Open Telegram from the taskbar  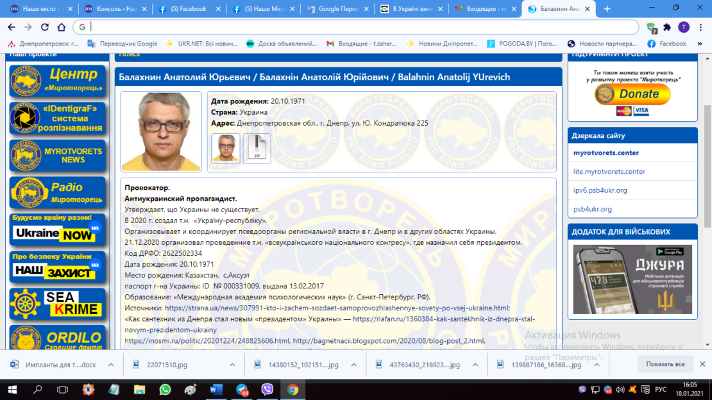242,390
